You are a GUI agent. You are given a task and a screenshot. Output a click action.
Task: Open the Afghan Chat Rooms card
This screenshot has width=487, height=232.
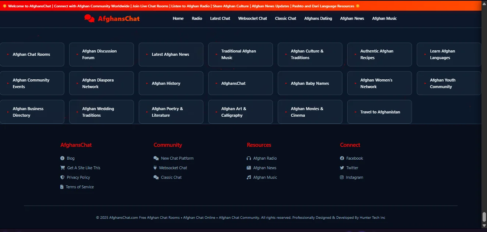click(x=32, y=54)
